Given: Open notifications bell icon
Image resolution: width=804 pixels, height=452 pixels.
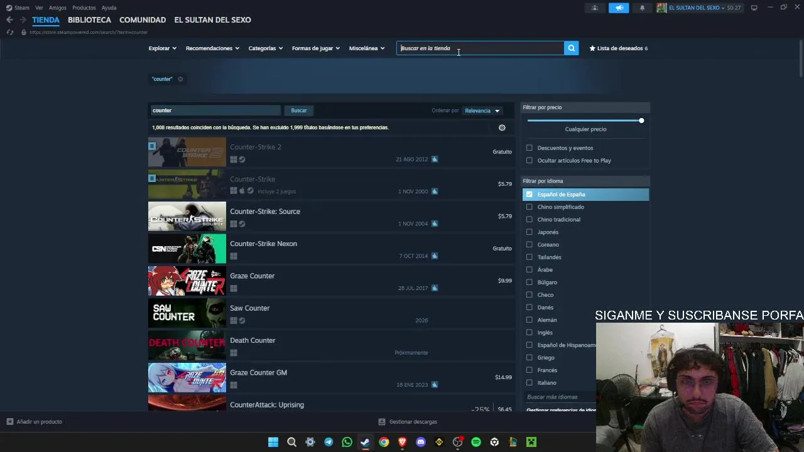Looking at the screenshot, I should pyautogui.click(x=642, y=8).
